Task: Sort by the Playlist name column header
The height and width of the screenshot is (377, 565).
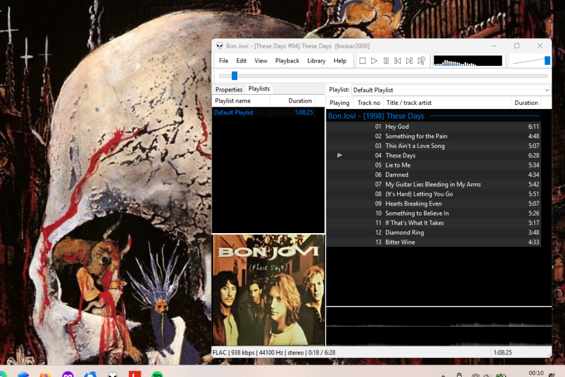Action: click(x=241, y=101)
